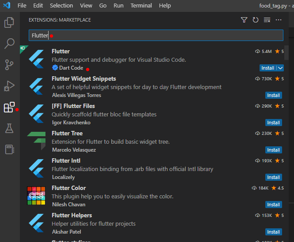Open the Selection menu
The height and width of the screenshot is (242, 294).
(x=61, y=6)
